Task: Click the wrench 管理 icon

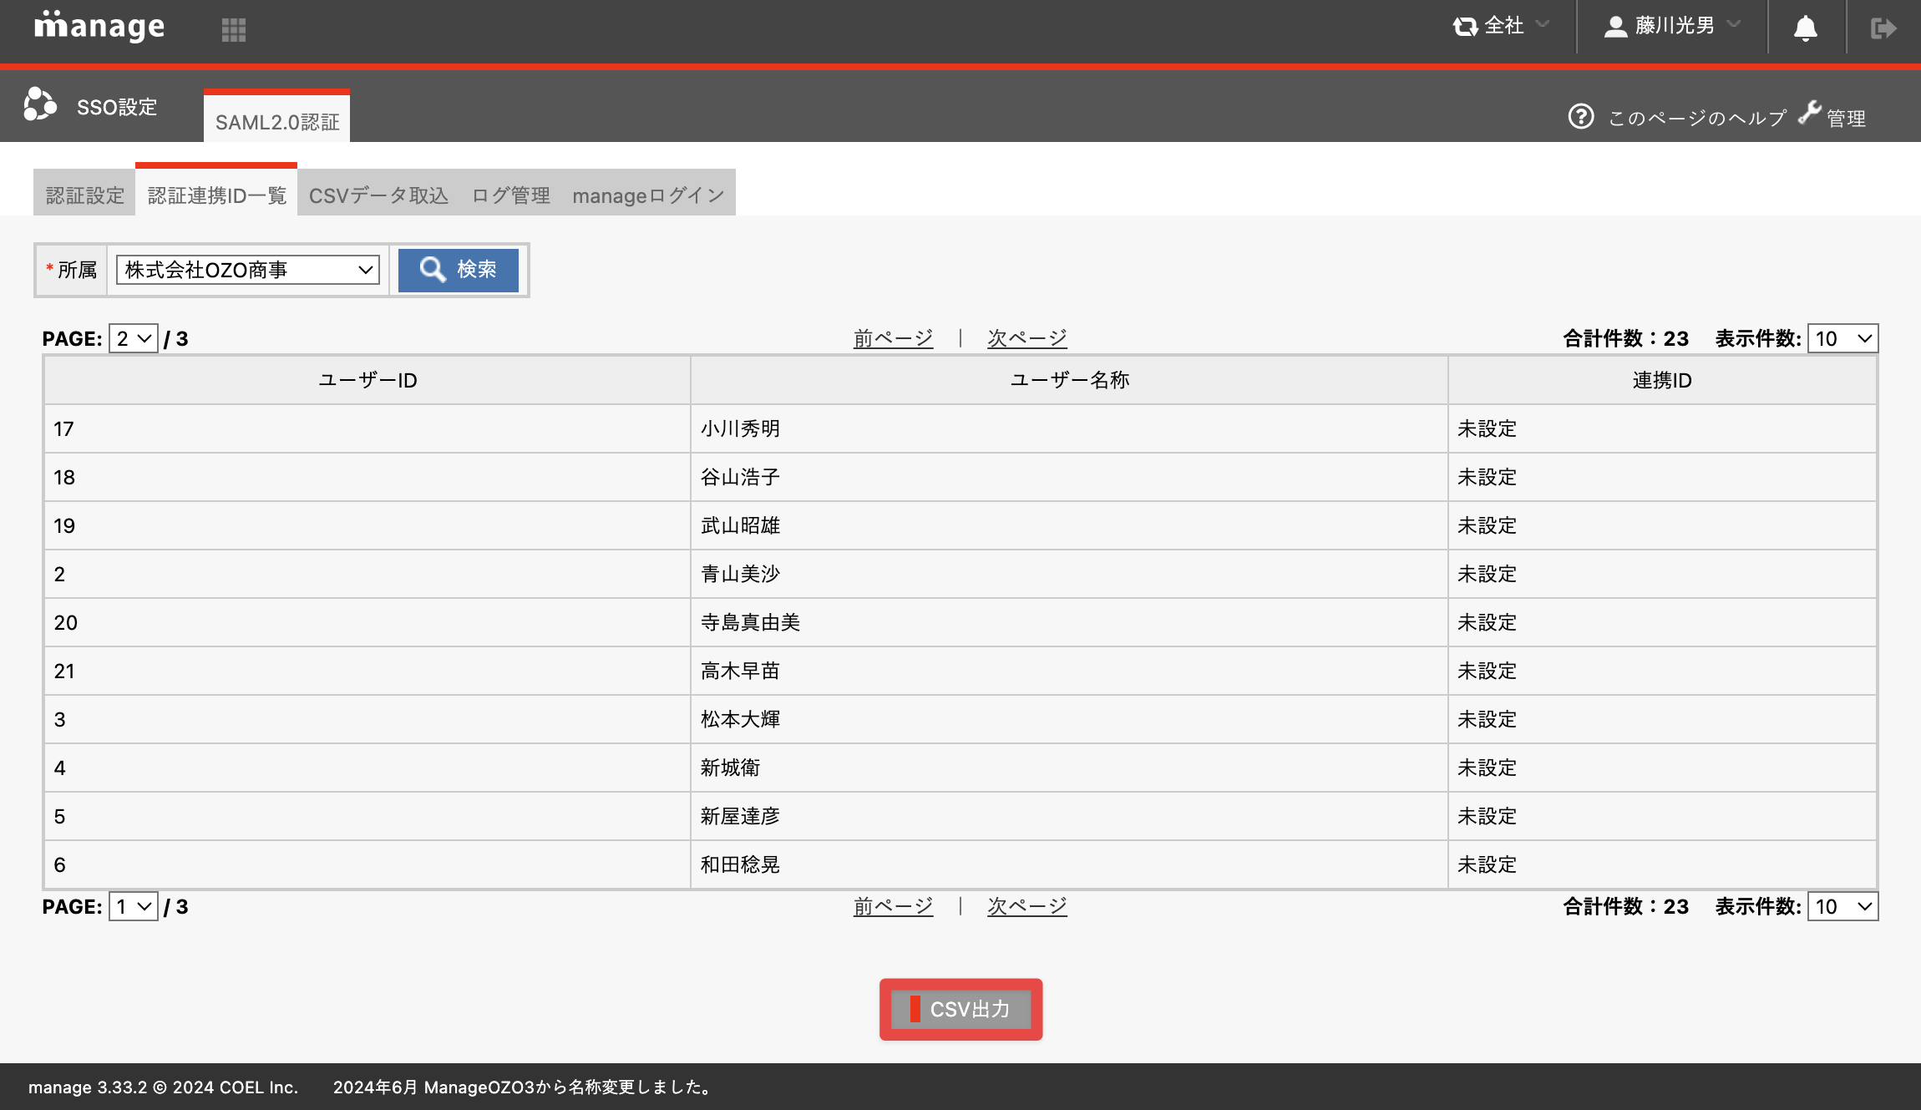Action: pos(1810,112)
